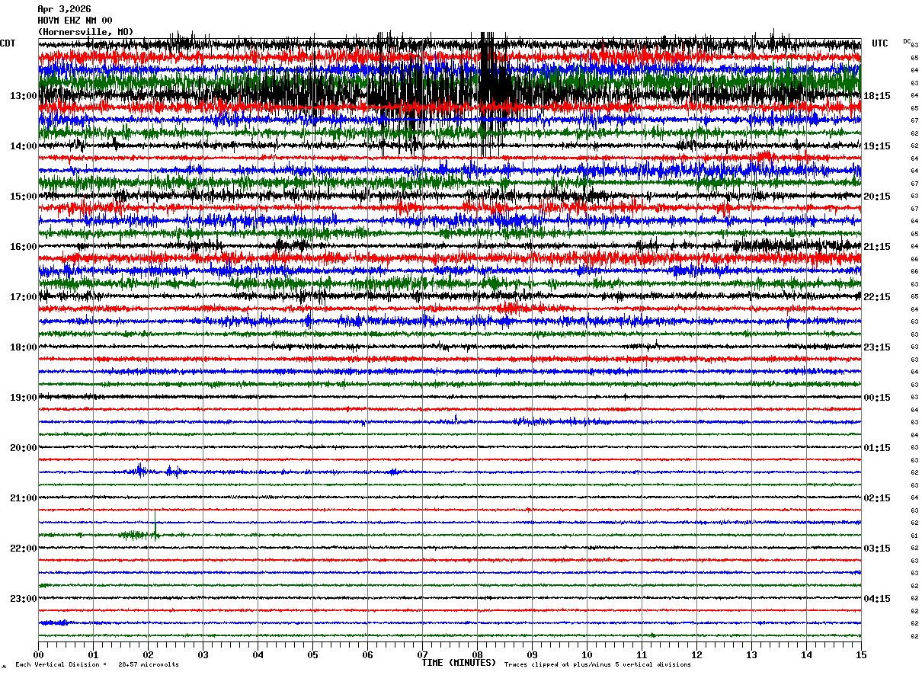
Task: Click the tall green spike on the 21:45 trace
Action: pos(155,525)
